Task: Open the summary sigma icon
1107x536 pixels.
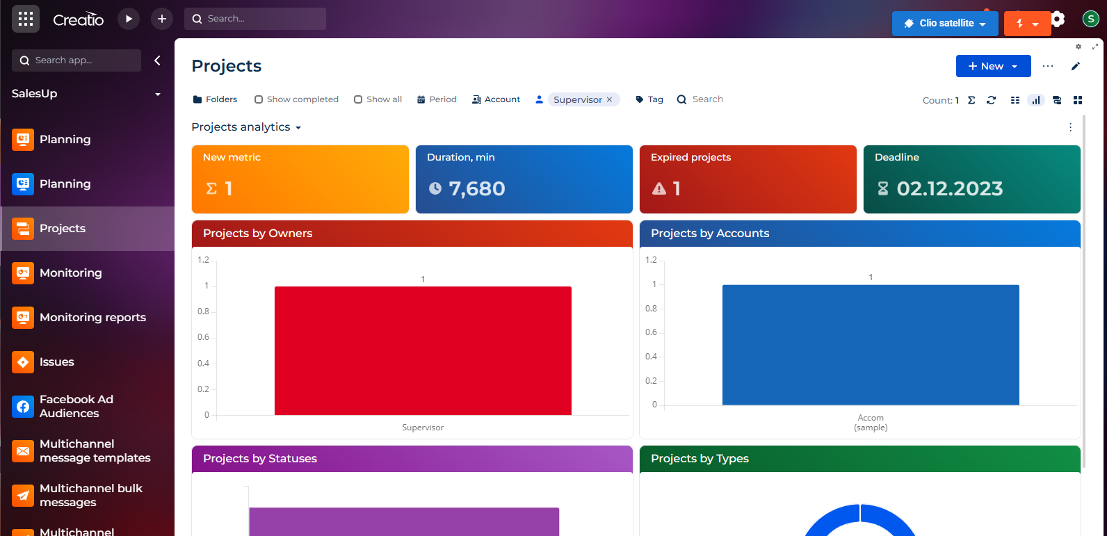Action: [971, 100]
